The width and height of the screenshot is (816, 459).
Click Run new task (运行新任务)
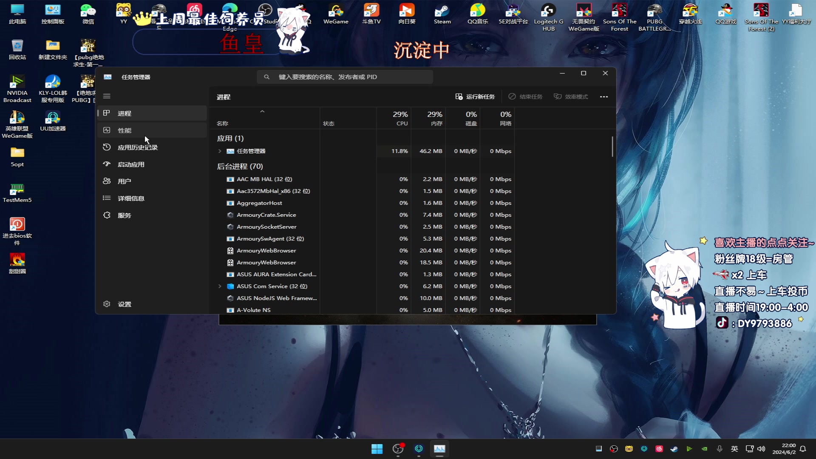475,97
